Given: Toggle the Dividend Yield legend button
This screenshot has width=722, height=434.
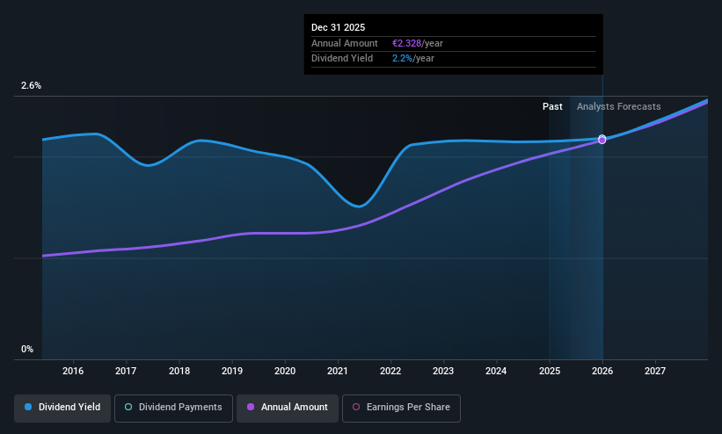Looking at the screenshot, I should 62,409.
